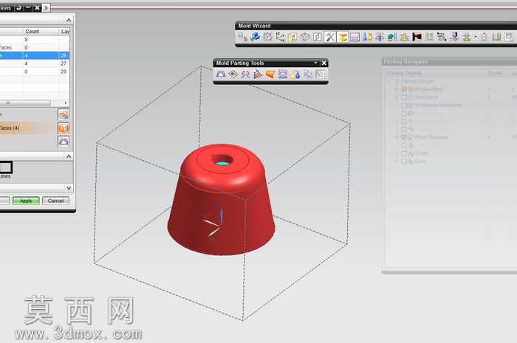The image size is (517, 343).
Task: Click the Count column header
Action: point(41,31)
